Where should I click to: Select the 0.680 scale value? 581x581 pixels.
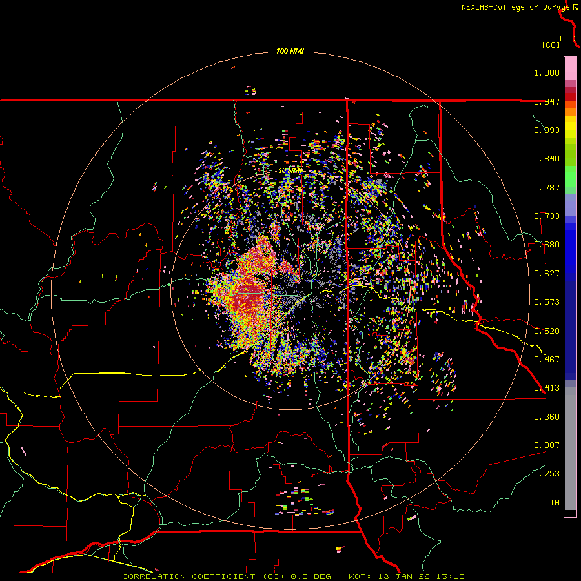click(x=547, y=245)
